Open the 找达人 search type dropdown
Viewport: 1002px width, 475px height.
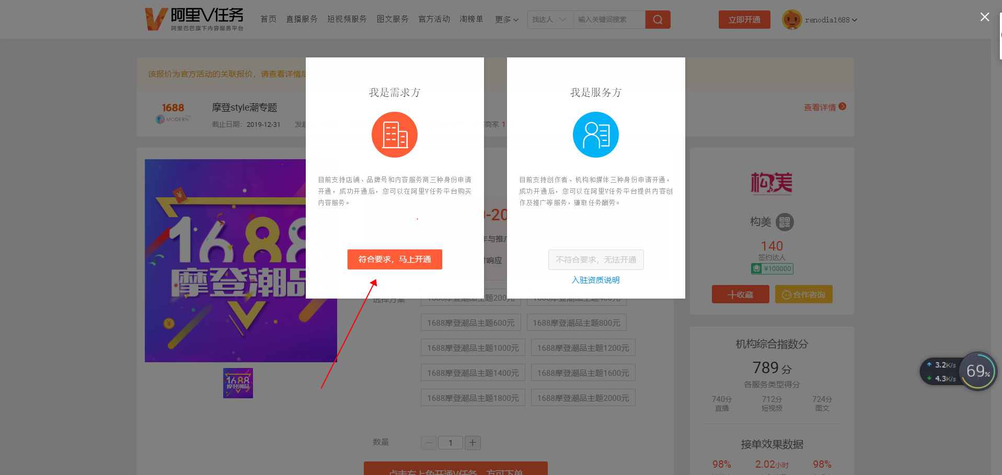[x=550, y=19]
